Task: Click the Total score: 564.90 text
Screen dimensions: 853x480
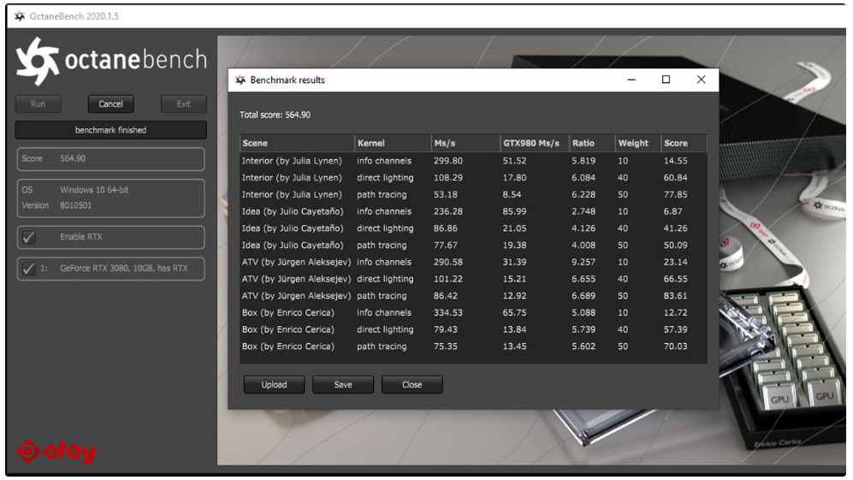Action: [275, 115]
